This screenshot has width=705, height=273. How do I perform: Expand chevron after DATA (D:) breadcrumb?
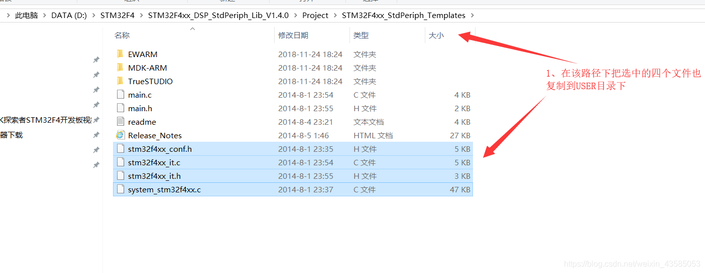[x=93, y=16]
